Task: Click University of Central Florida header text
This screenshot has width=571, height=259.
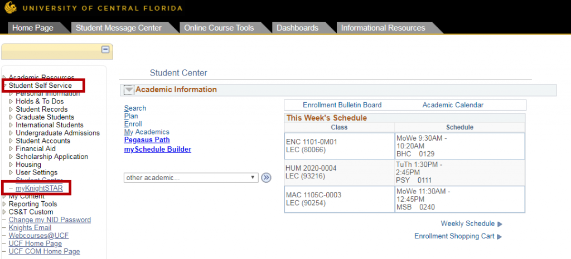Action: 103,8
